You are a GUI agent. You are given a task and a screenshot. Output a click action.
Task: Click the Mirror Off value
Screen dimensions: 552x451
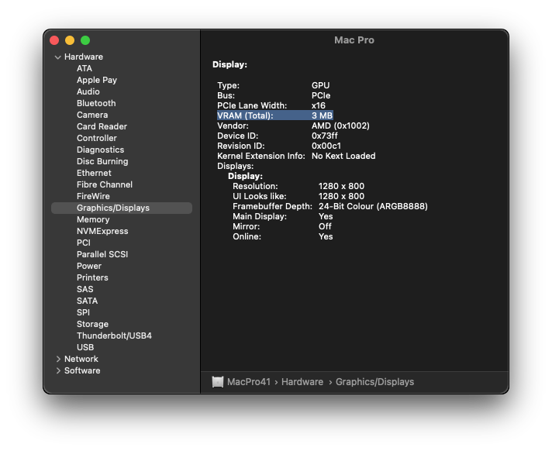pos(325,226)
